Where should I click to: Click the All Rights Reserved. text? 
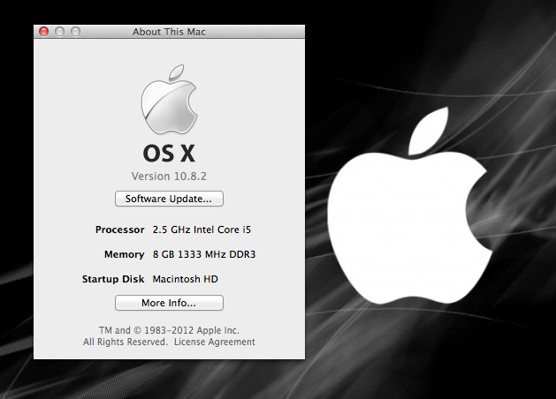pos(125,342)
